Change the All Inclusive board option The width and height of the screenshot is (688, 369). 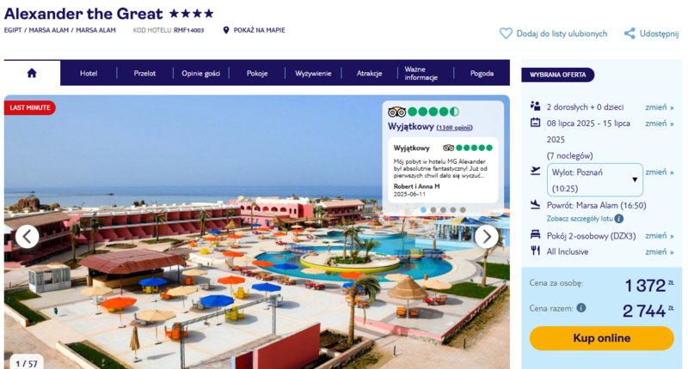(659, 251)
